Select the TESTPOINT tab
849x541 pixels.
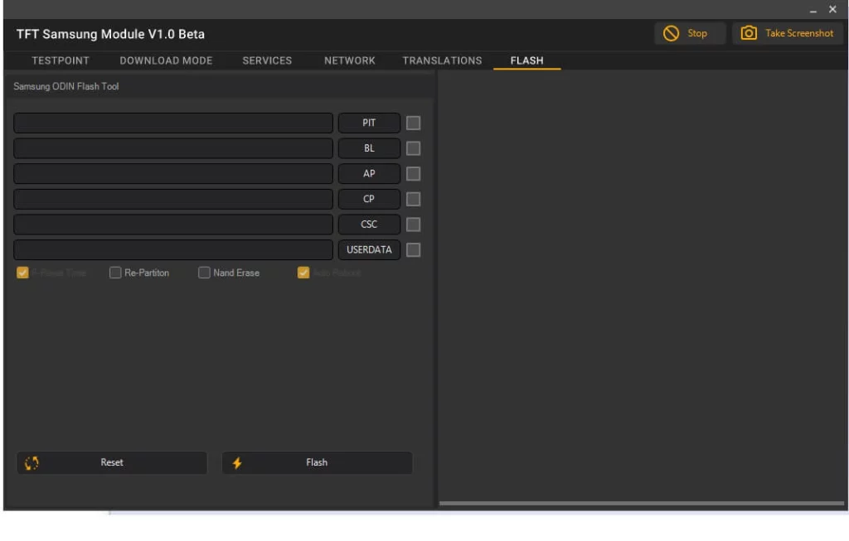point(61,60)
